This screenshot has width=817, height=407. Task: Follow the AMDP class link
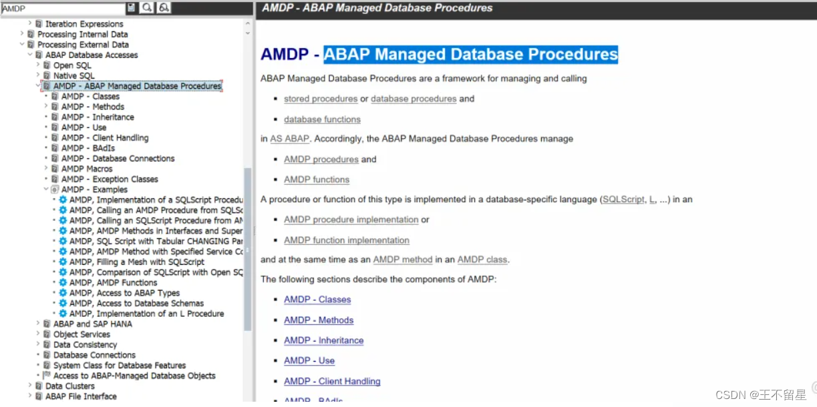click(x=483, y=260)
